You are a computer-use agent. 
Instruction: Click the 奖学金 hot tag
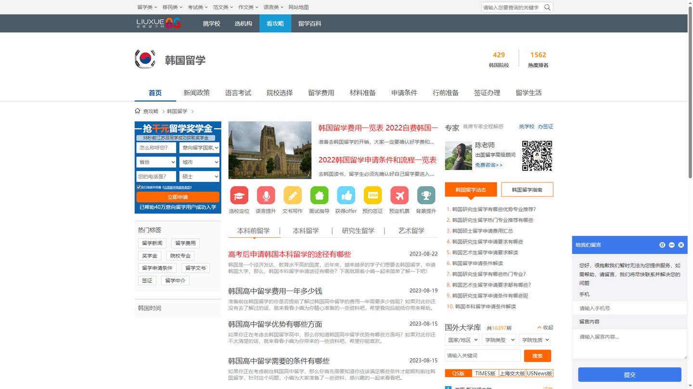[x=150, y=255]
